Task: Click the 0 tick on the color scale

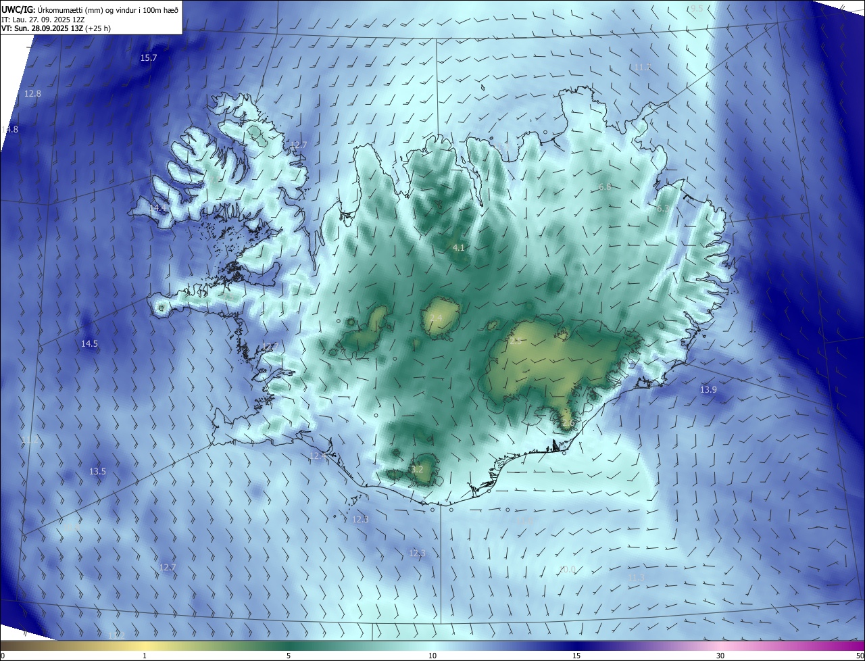Action: (2, 656)
